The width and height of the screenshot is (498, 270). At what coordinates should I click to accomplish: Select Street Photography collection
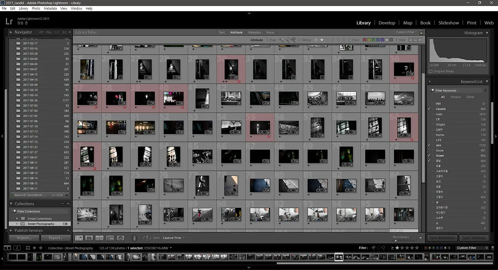[x=40, y=224]
